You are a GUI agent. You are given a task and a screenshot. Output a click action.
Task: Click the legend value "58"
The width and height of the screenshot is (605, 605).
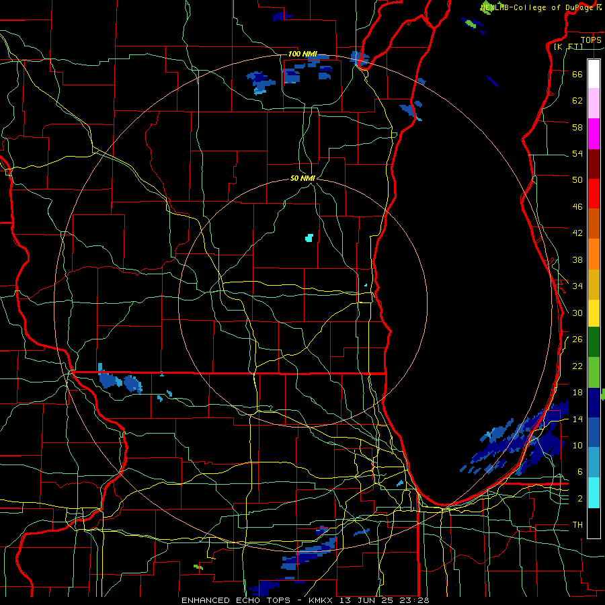577,127
